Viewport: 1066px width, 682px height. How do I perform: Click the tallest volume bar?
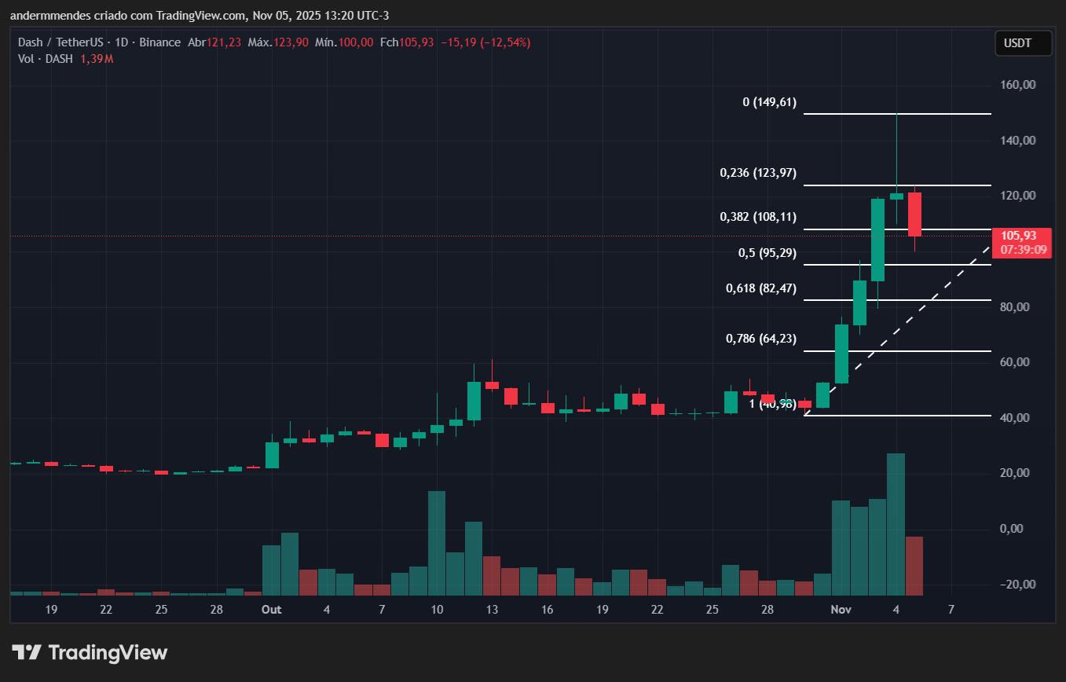point(896,522)
